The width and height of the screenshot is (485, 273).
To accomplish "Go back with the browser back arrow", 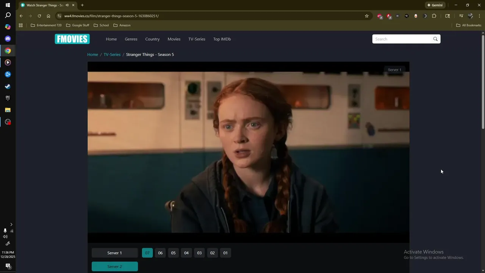I will (21, 16).
